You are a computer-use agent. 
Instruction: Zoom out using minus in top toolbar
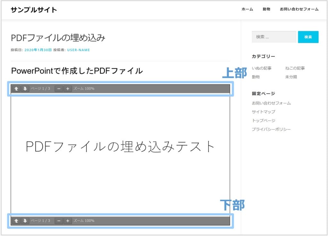(x=59, y=89)
